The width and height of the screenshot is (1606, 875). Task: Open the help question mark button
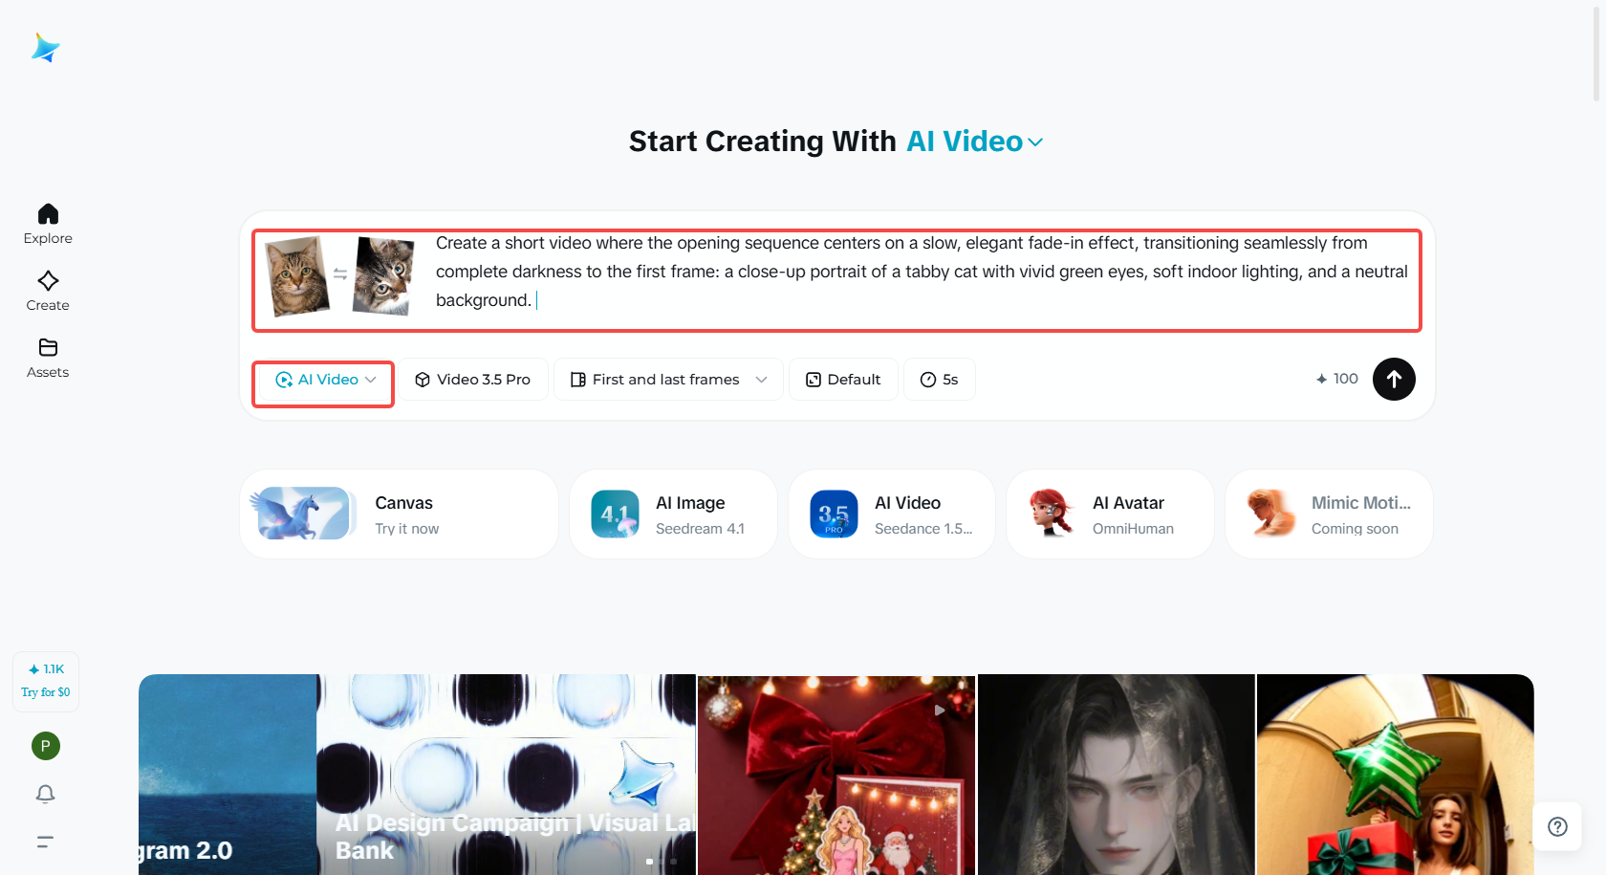coord(1557,826)
